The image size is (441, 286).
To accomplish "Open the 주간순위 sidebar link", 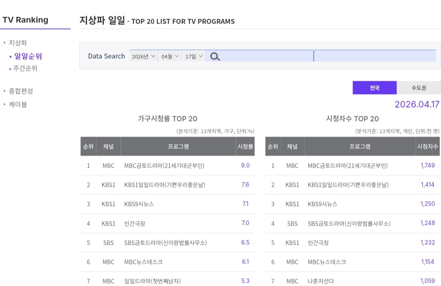I will tap(25, 68).
